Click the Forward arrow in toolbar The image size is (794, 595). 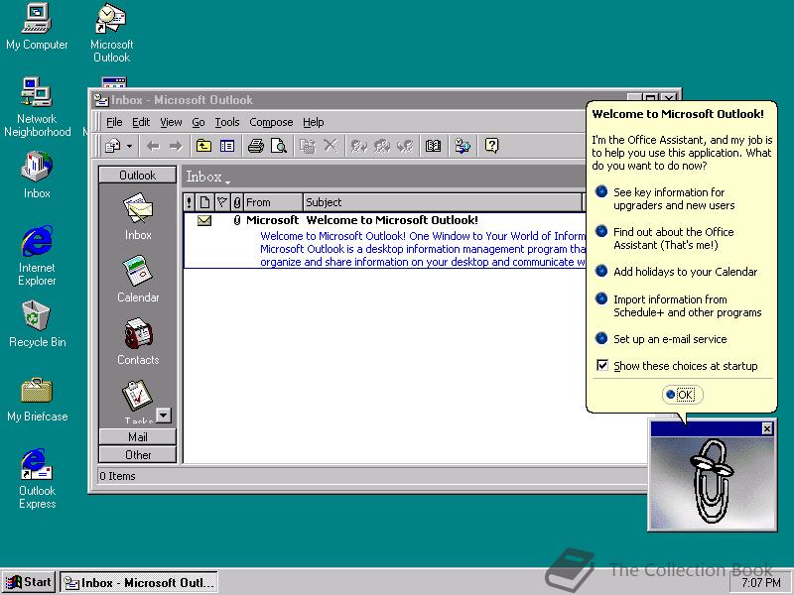coord(176,146)
